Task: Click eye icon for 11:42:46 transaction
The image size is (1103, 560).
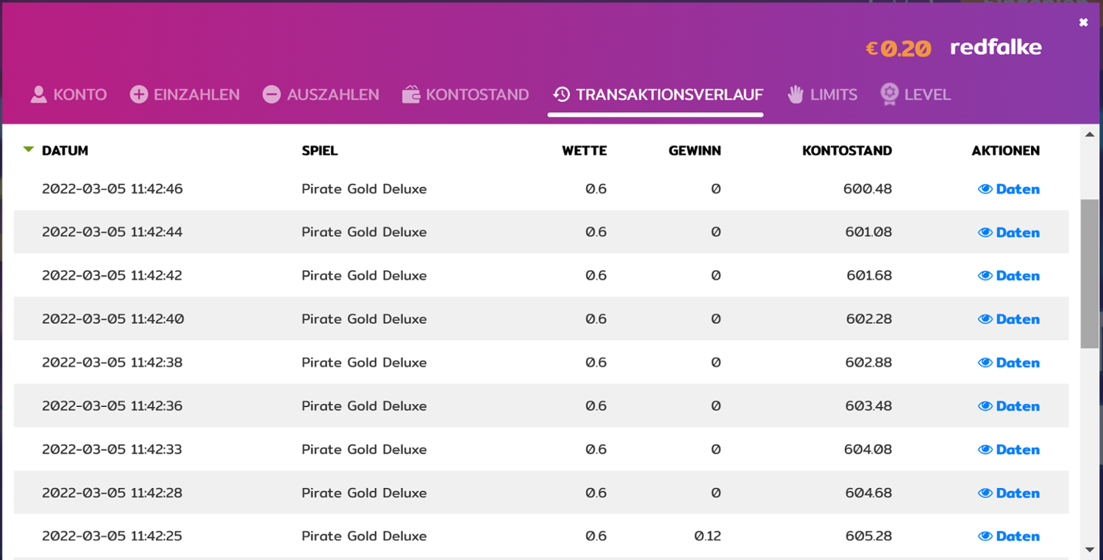Action: pos(985,189)
